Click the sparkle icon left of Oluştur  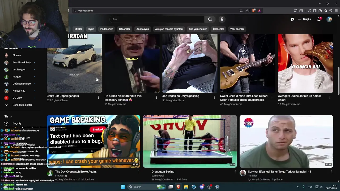[292, 19]
